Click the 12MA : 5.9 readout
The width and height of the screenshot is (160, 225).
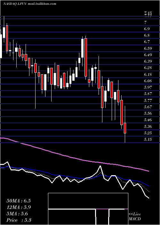coord(19,207)
